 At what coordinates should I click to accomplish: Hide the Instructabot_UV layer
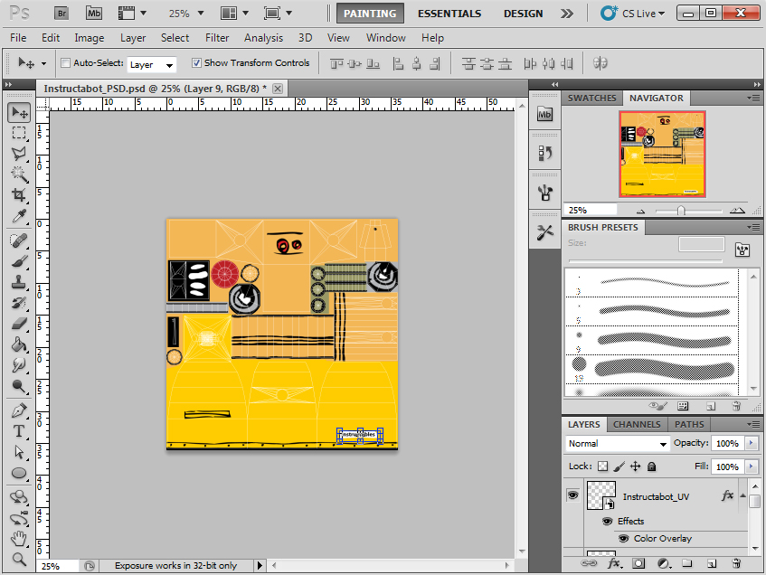coord(572,495)
